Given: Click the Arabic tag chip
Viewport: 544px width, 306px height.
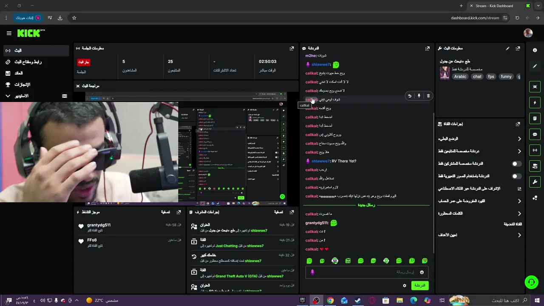Looking at the screenshot, I should tap(460, 76).
